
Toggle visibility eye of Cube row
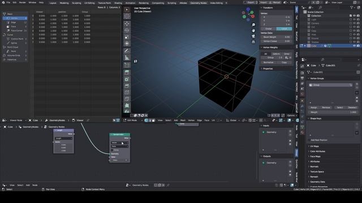click(x=355, y=46)
